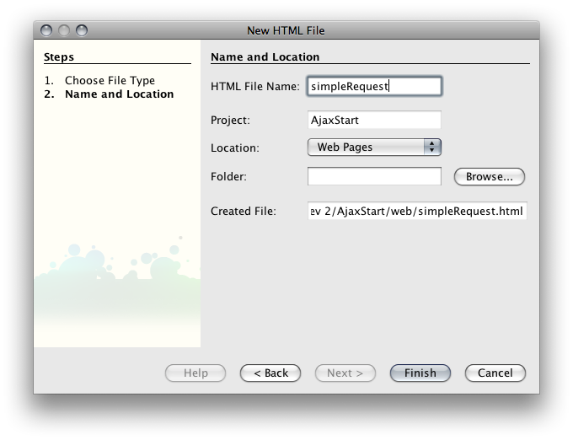Click the Finish button
The image size is (573, 440).
pyautogui.click(x=420, y=373)
